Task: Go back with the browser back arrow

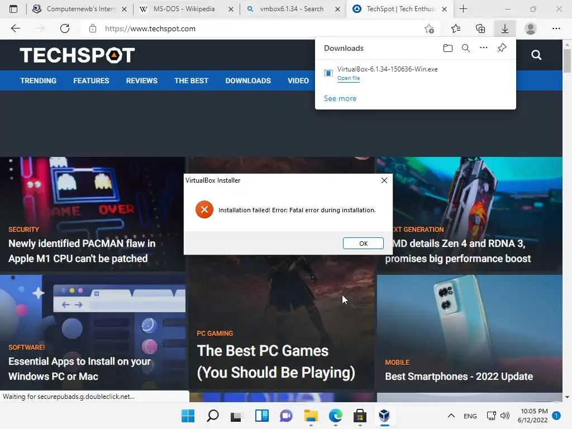Action: coord(15,28)
